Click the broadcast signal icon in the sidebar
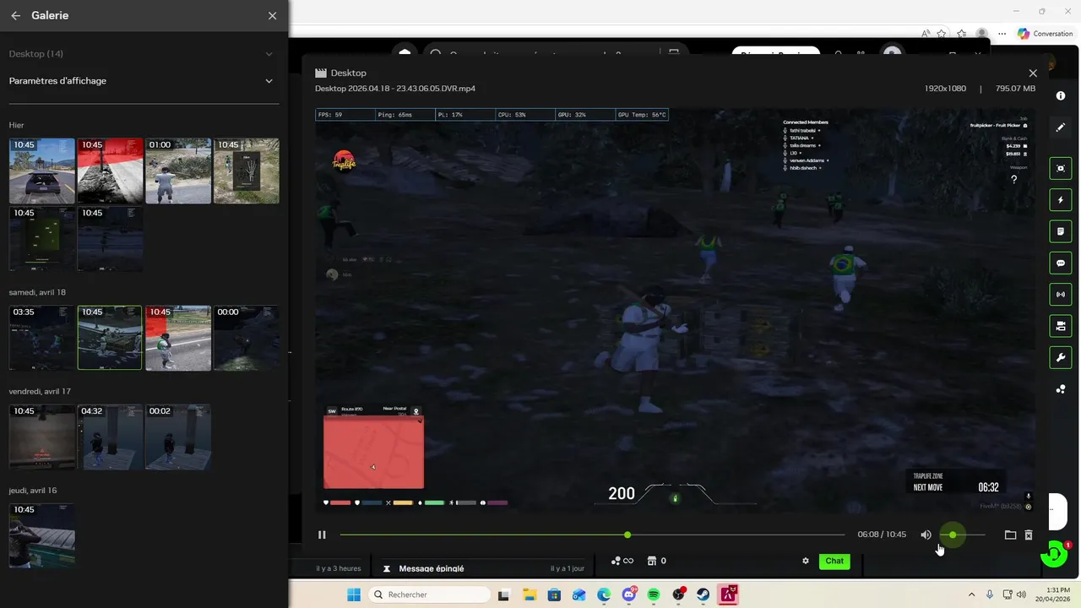The image size is (1081, 608). 1061,294
